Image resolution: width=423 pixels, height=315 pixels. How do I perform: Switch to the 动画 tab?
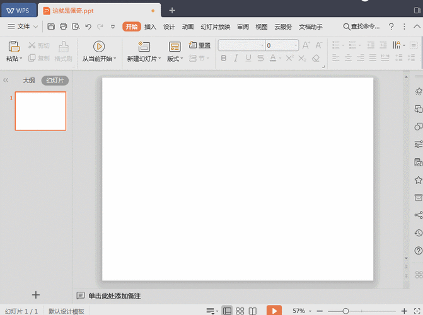(188, 26)
